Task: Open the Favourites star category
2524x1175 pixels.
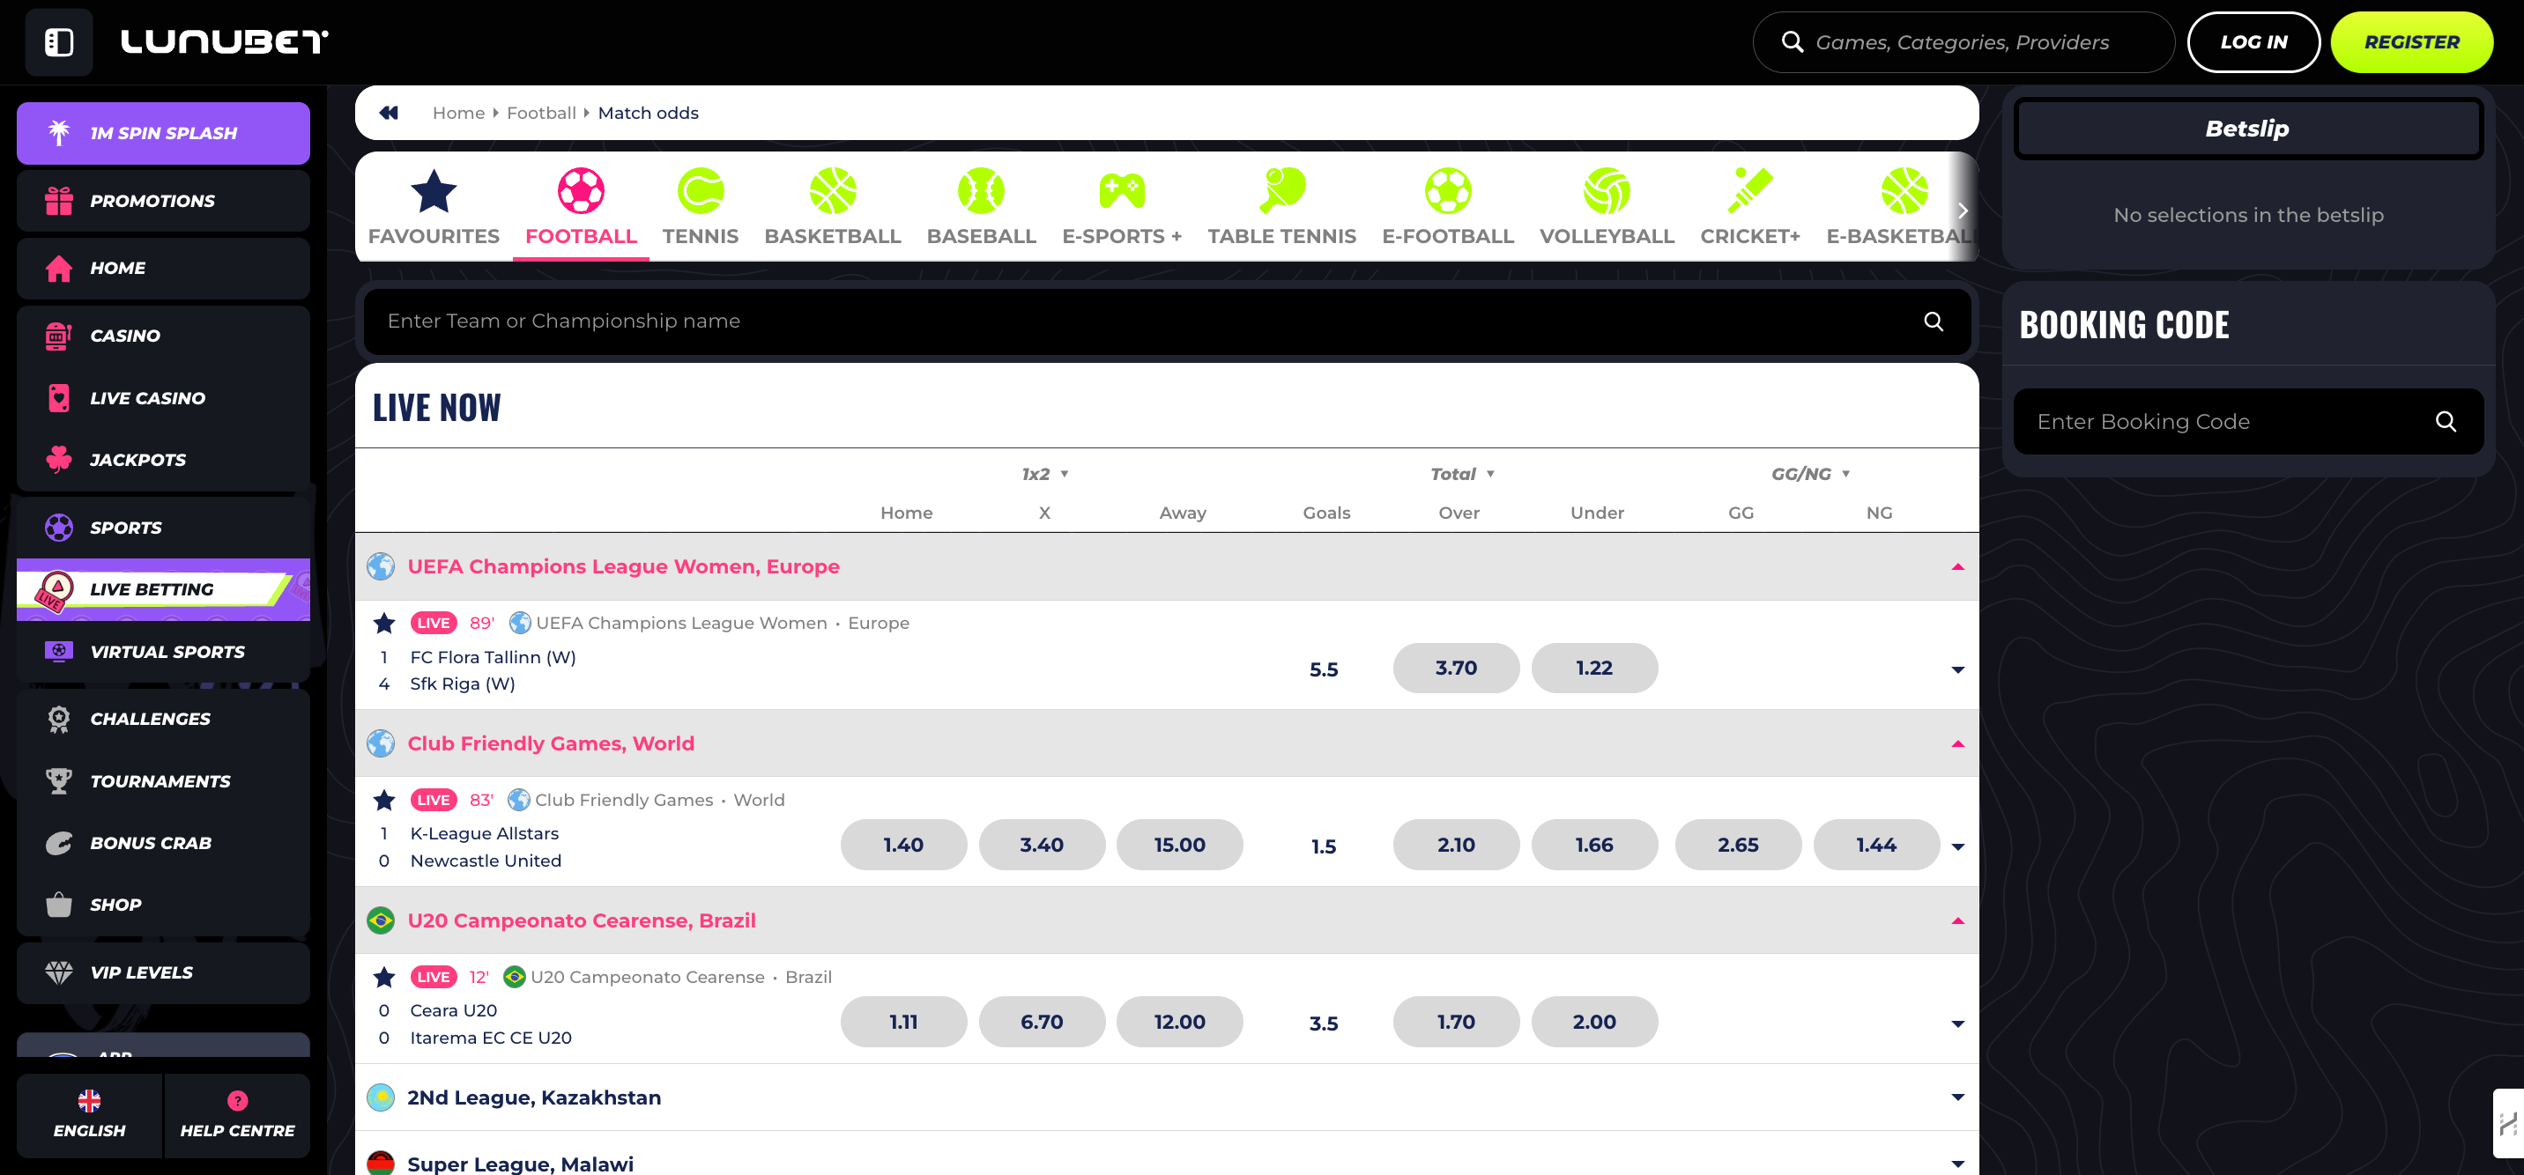Action: point(433,191)
